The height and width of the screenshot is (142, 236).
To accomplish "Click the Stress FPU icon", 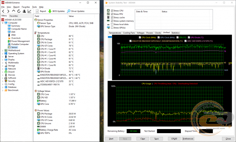I will coord(108,14).
